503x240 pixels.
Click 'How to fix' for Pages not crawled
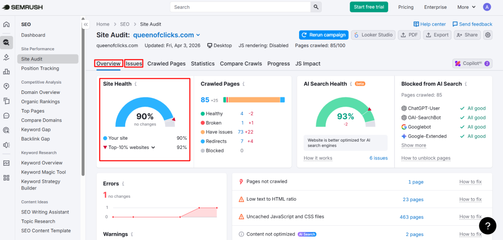pos(470,182)
